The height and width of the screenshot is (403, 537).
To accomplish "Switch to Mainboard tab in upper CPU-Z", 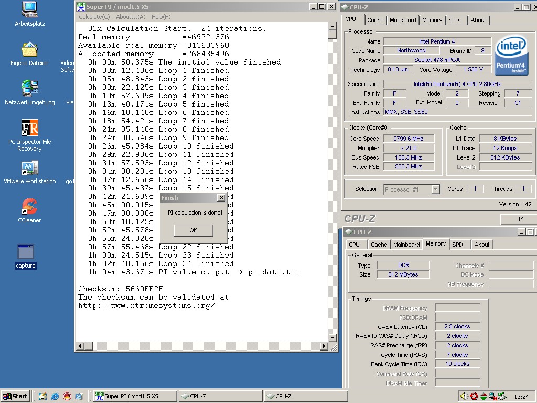I will pos(403,20).
